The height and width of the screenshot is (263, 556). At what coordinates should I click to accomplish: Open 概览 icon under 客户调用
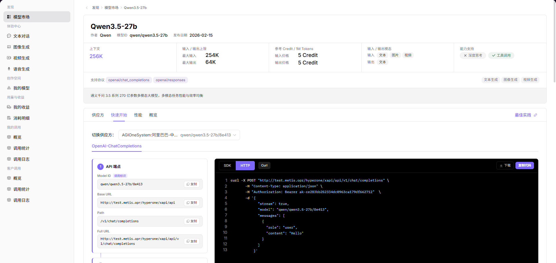coord(9,178)
